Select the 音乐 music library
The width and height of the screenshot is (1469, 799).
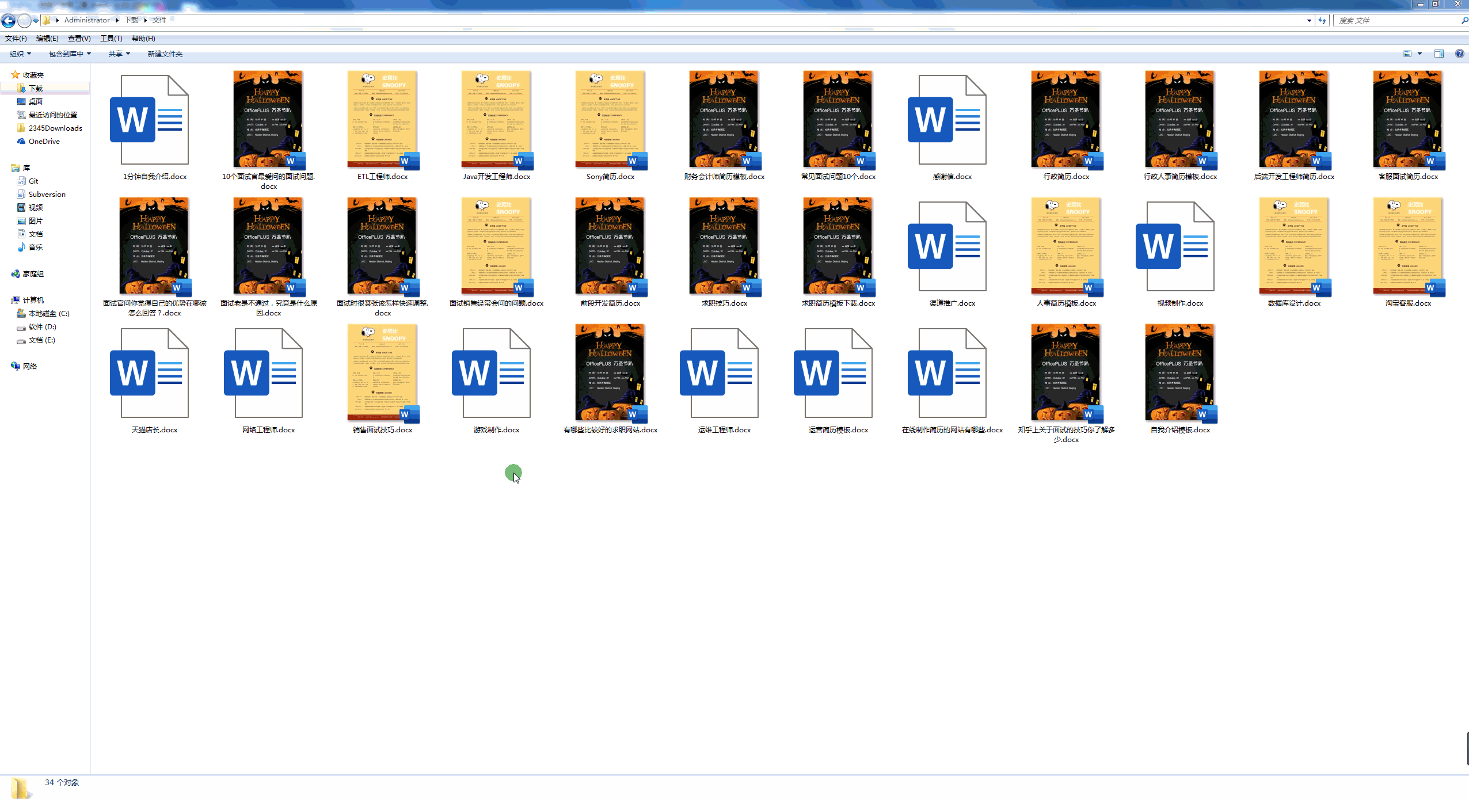[x=35, y=247]
